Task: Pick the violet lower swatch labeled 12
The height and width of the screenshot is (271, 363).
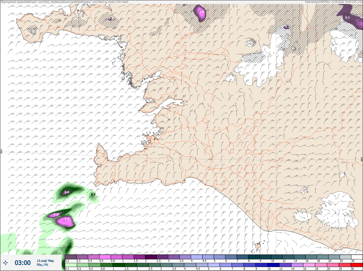Action: (285, 265)
